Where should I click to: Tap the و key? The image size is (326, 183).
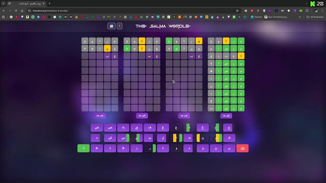pos(176,148)
